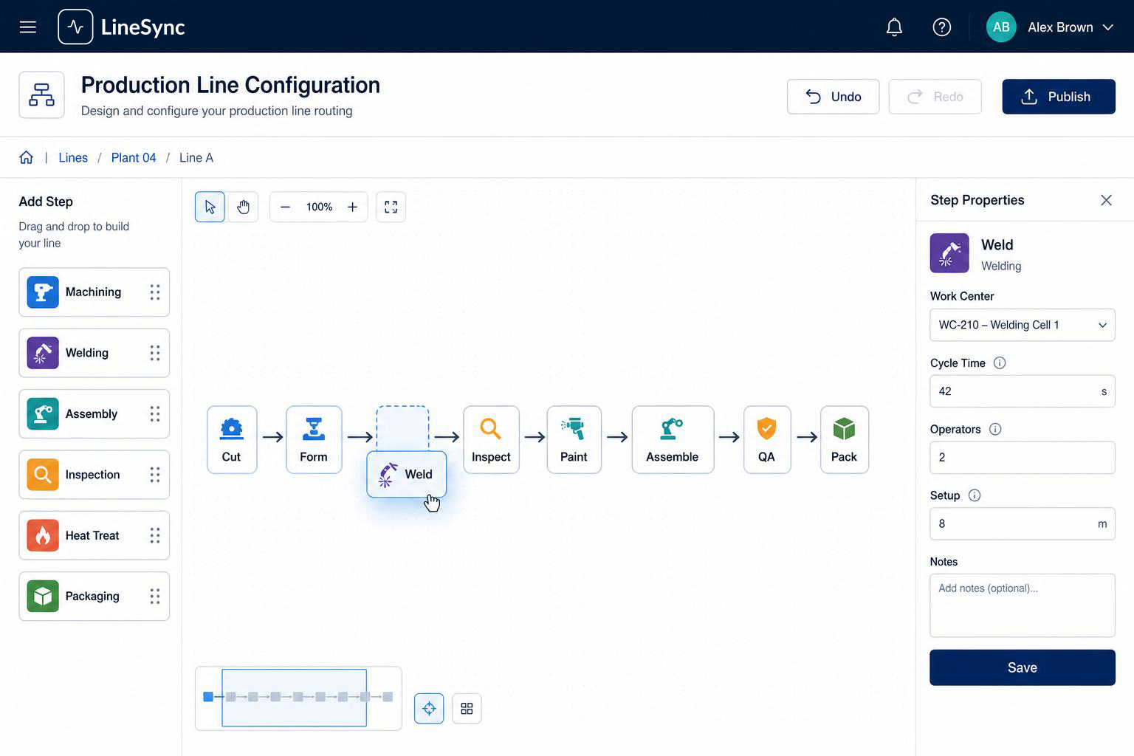Switch to the hand pan tool
The height and width of the screenshot is (756, 1134).
pos(243,207)
